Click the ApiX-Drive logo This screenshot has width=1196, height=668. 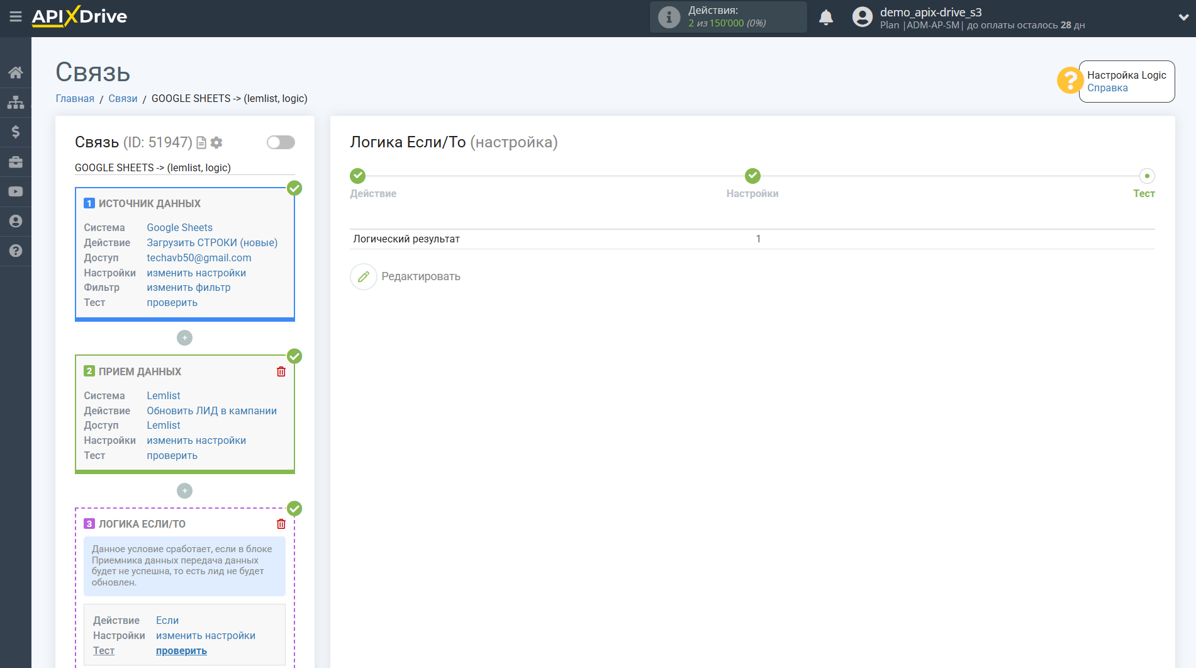(x=79, y=16)
